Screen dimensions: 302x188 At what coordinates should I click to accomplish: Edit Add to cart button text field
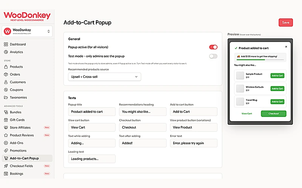[x=194, y=112]
